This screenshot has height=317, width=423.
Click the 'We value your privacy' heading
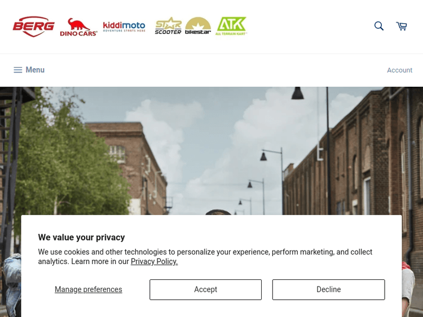point(81,237)
